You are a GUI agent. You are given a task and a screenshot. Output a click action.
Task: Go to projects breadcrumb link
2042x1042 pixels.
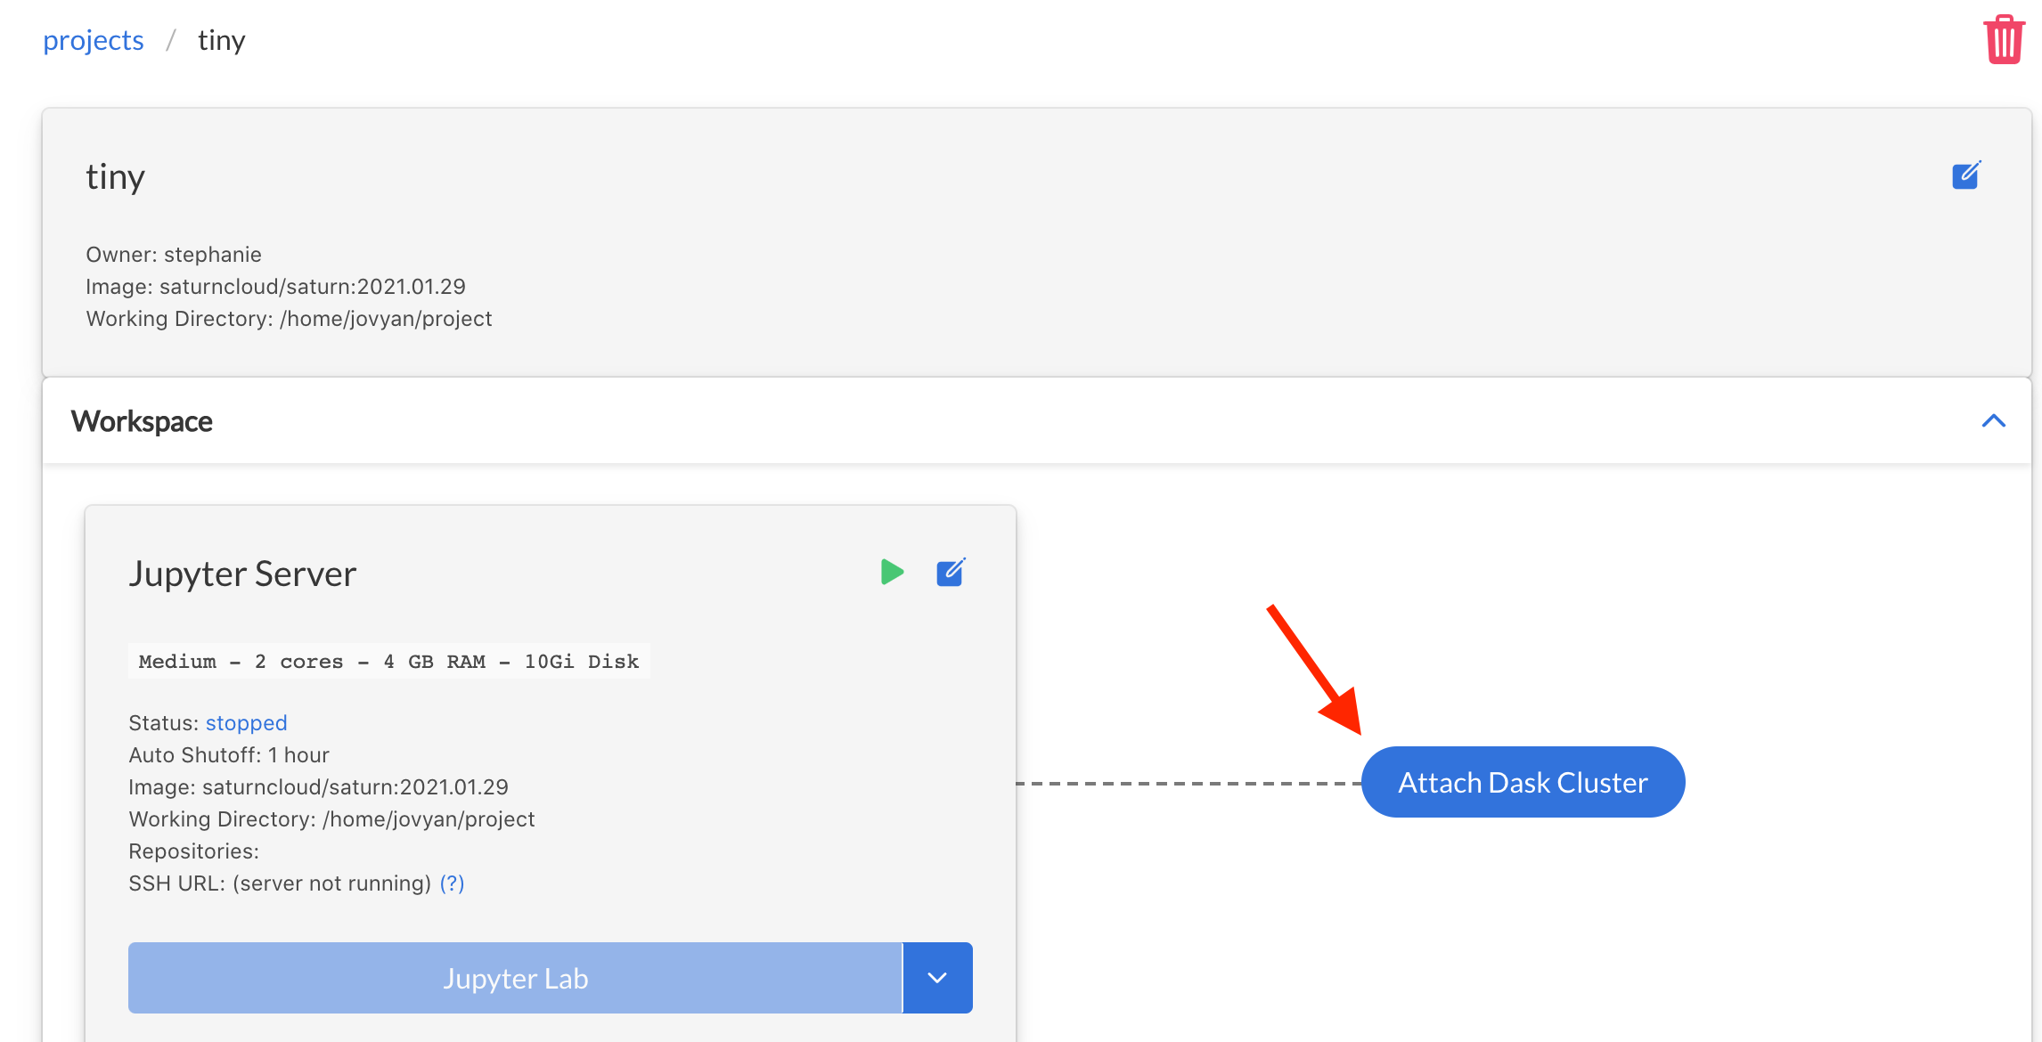click(x=93, y=40)
